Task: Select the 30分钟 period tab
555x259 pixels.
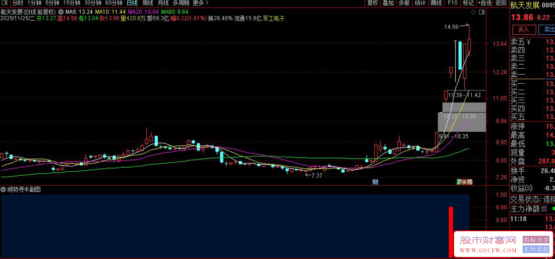Action: pyautogui.click(x=93, y=3)
